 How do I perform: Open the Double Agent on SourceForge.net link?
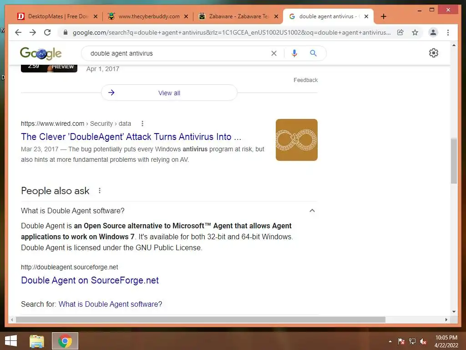pyautogui.click(x=90, y=280)
